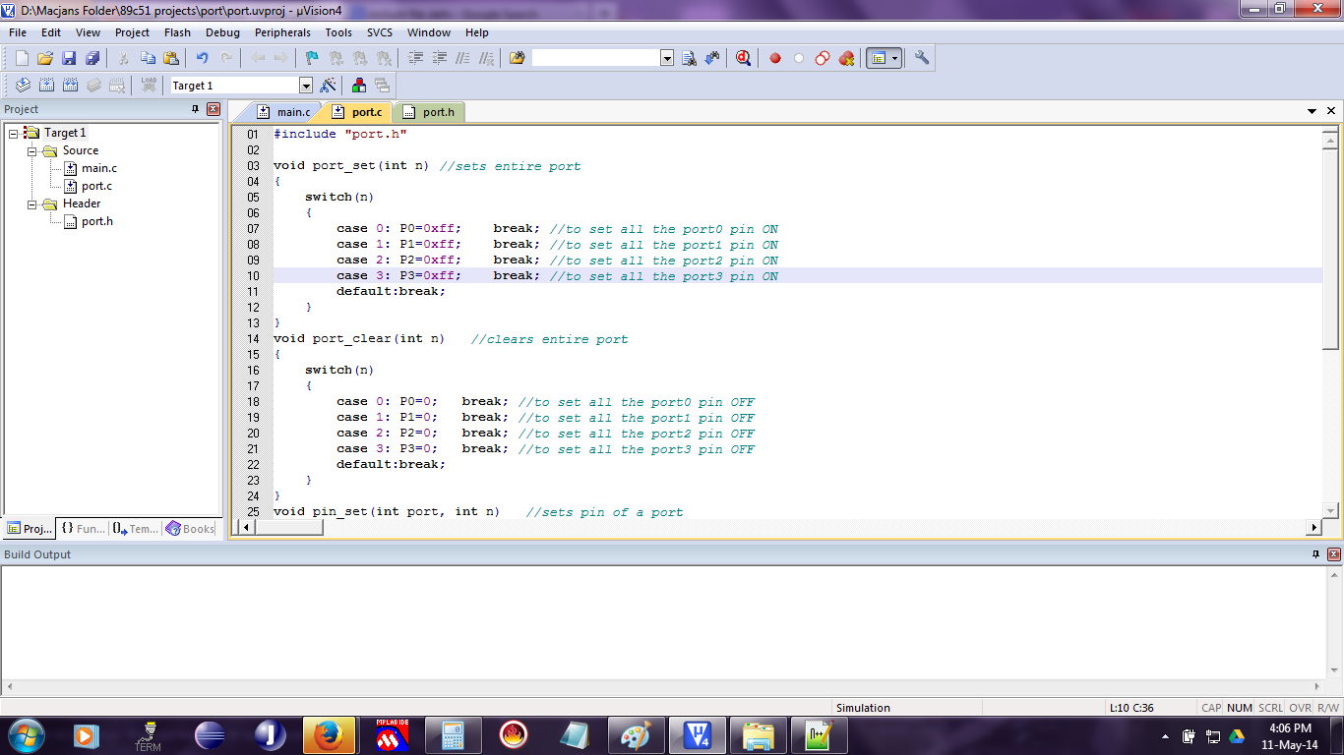Click the Rebuild all target files icon
Viewport: 1344px width, 755px height.
click(70, 86)
